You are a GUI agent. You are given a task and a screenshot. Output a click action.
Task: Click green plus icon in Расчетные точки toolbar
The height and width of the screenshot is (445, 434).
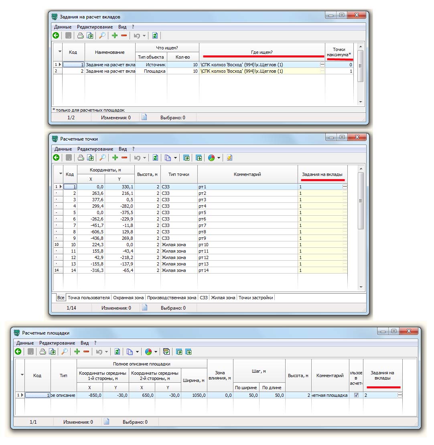pos(115,158)
